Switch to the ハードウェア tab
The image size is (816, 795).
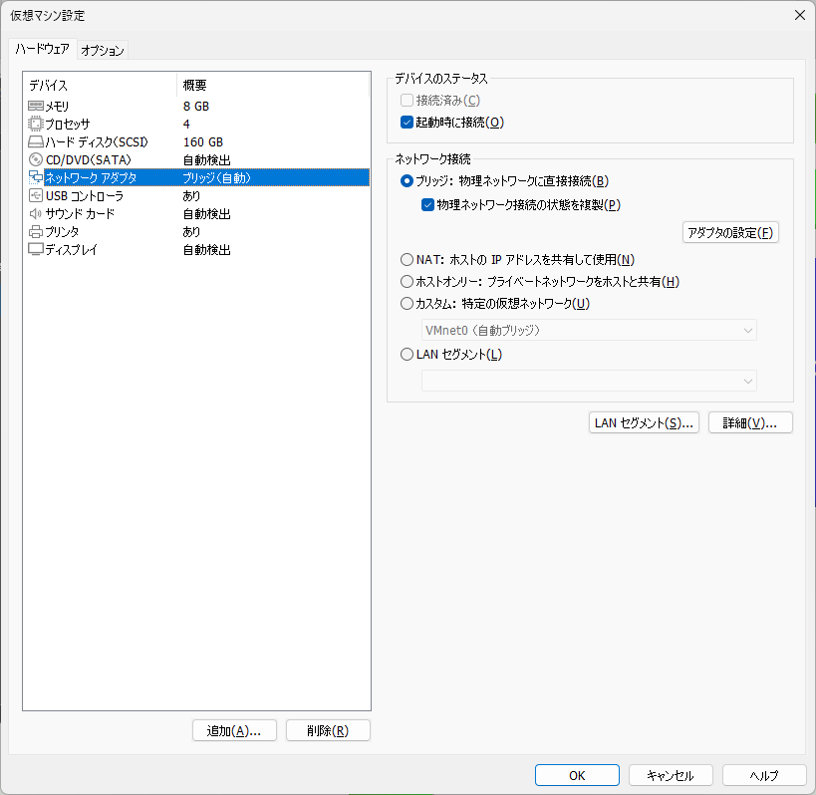(42, 49)
